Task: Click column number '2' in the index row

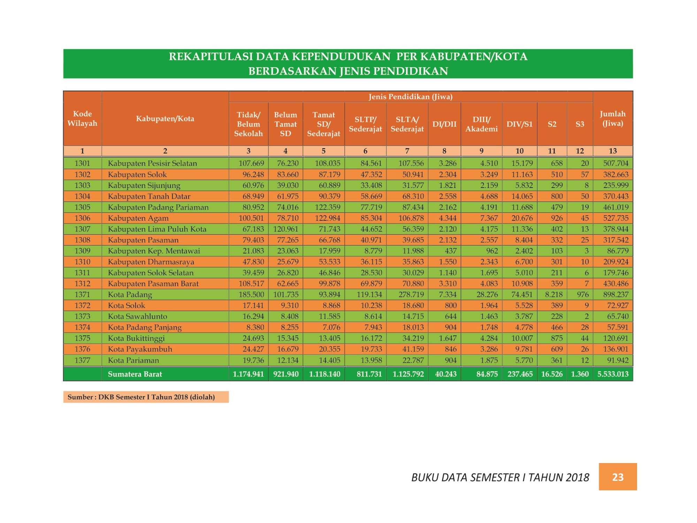Action: pyautogui.click(x=165, y=151)
